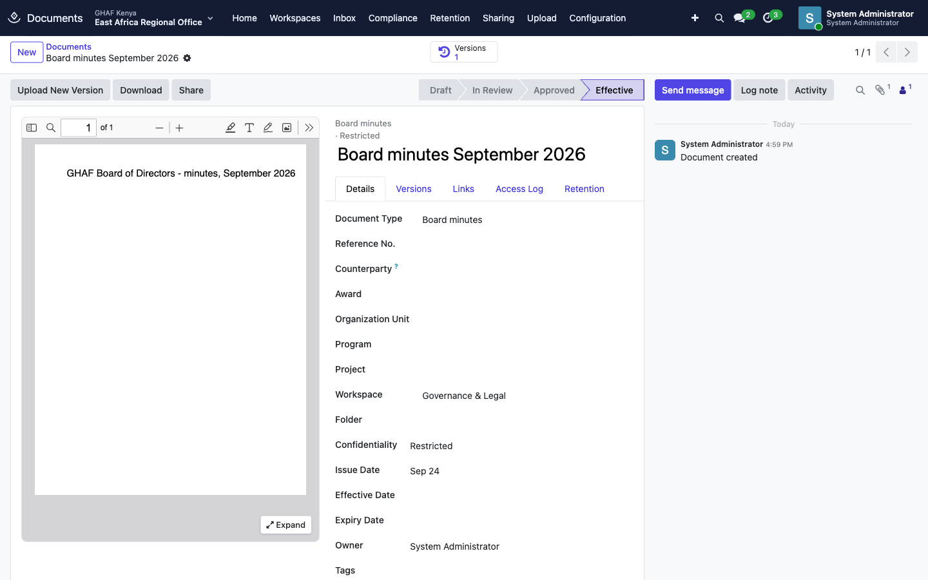
Task: Open PDF viewer more tools chevrons
Action: coord(309,128)
